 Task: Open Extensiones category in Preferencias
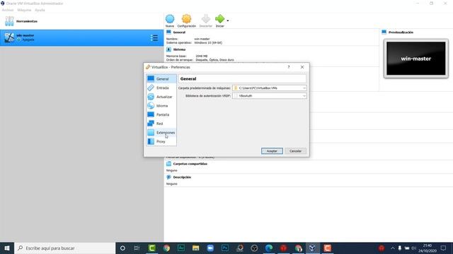161,133
